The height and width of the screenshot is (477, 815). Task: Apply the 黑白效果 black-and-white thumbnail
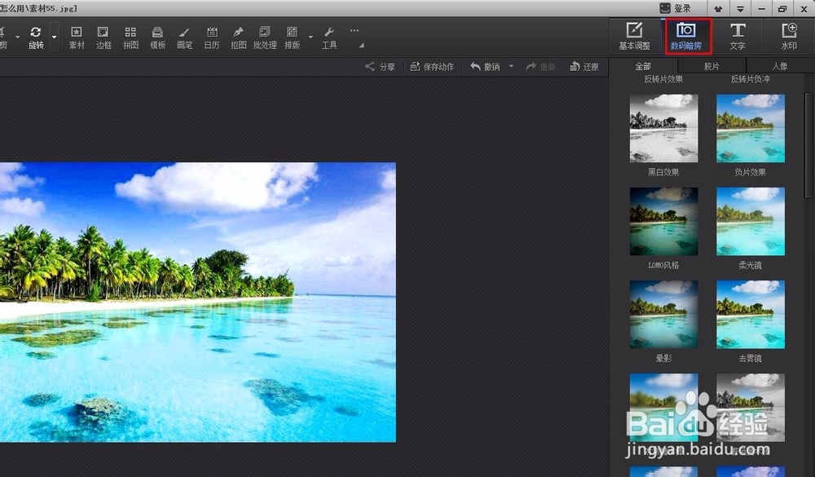click(663, 128)
